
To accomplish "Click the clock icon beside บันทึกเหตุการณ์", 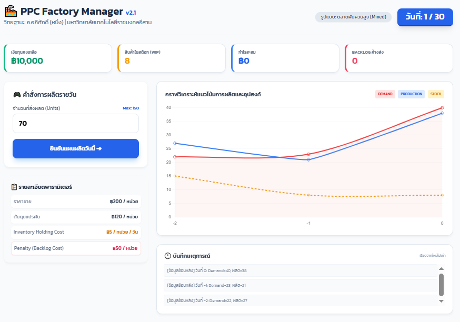I will pyautogui.click(x=168, y=256).
